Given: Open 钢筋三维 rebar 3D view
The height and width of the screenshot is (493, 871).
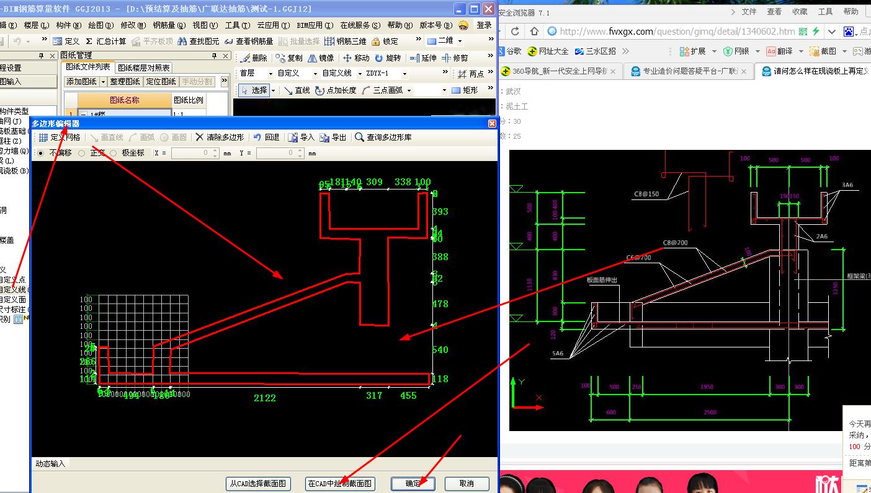Looking at the screenshot, I should point(346,41).
